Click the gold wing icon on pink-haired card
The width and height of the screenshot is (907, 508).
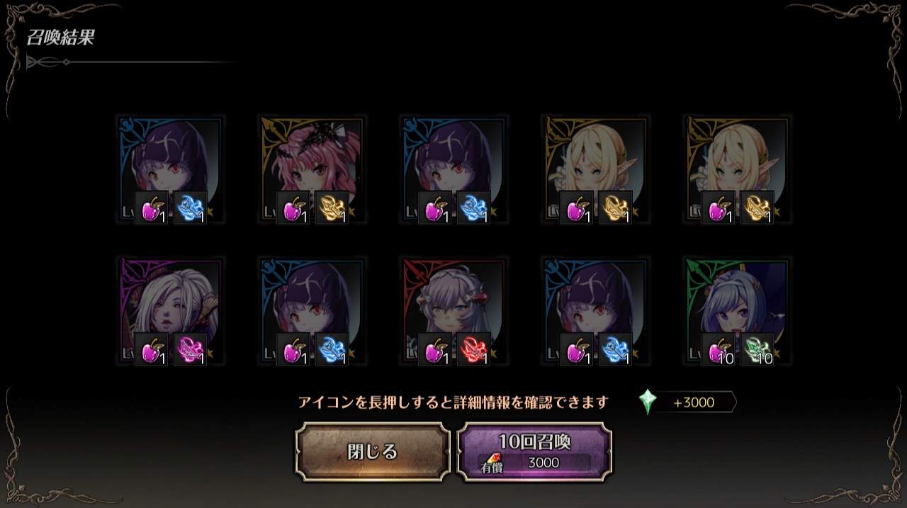click(x=332, y=208)
